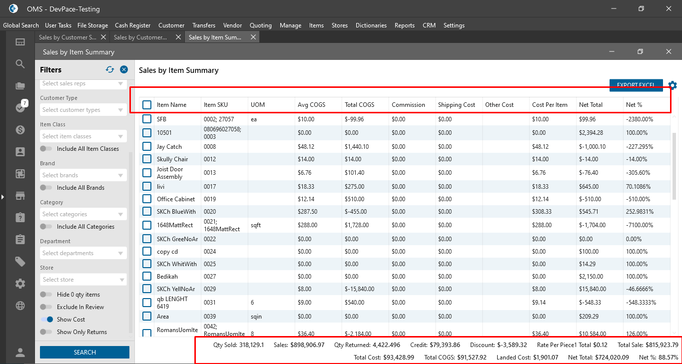Switch to first Sales by Customer tab
Image resolution: width=682 pixels, height=364 pixels.
point(67,37)
